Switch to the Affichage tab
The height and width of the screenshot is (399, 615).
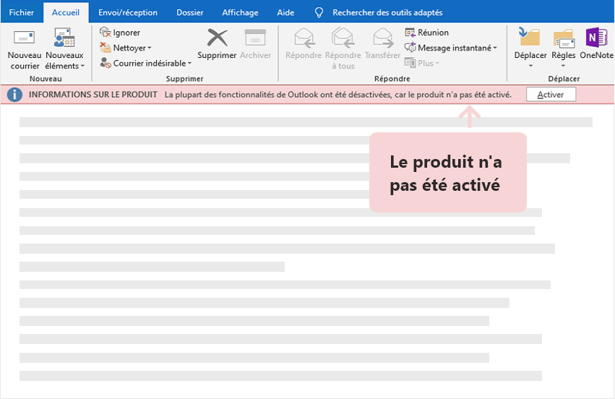[240, 12]
